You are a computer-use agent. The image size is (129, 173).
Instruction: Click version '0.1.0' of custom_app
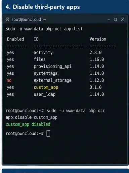point(95,88)
